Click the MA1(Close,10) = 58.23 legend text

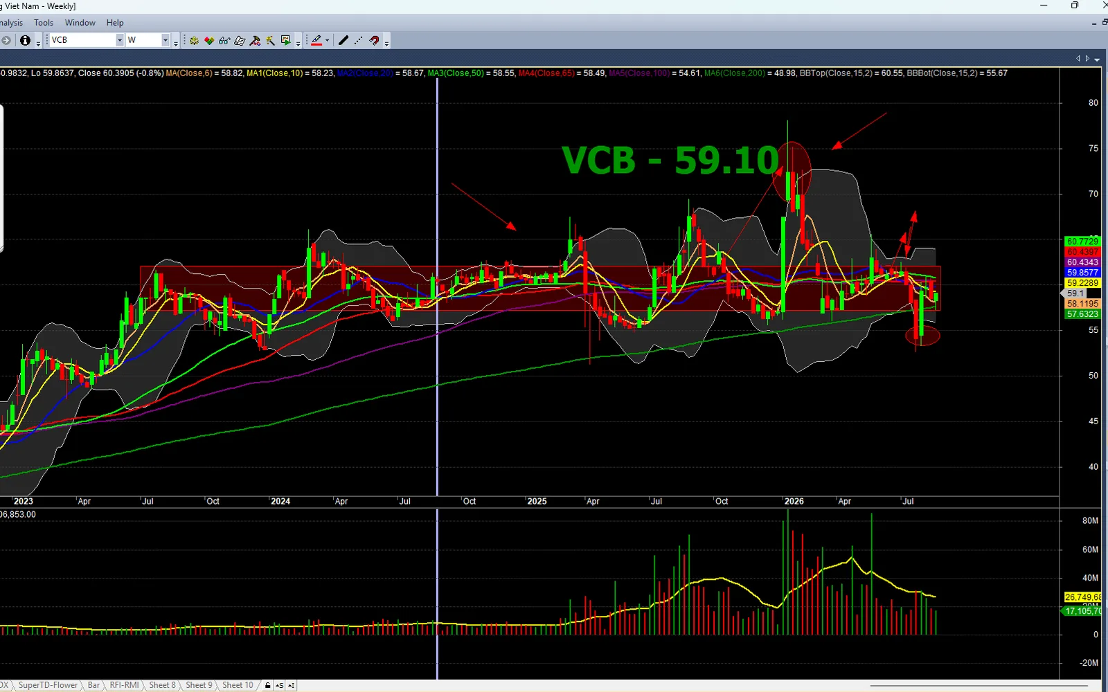click(x=290, y=73)
